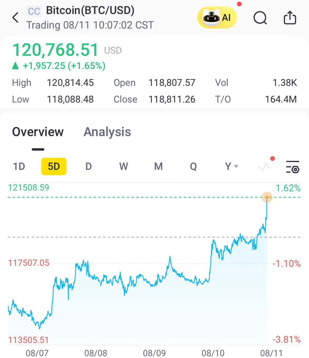Screen dimensions: 309x358
Task: Share this Bitcoin quote page
Action: click(x=290, y=18)
